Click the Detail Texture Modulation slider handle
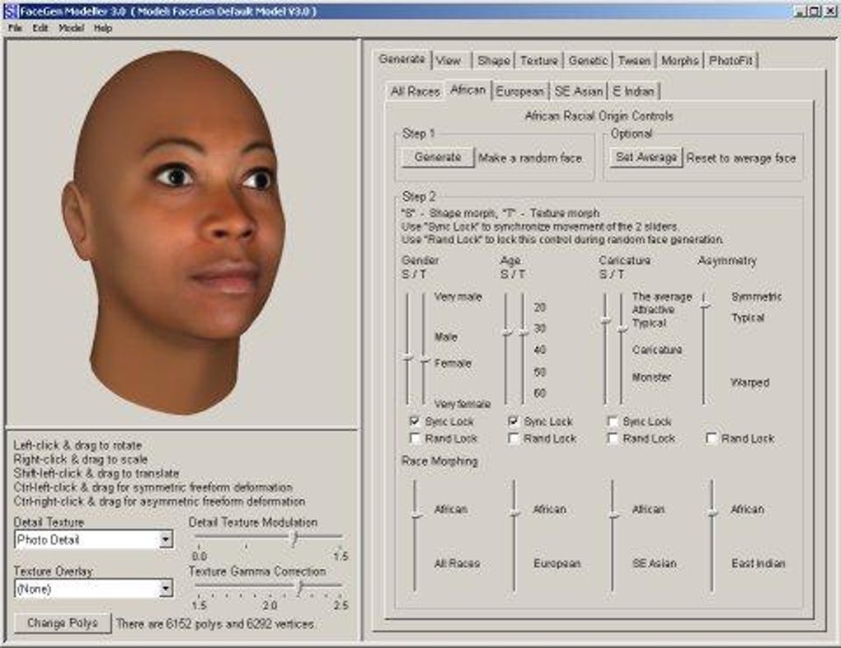The width and height of the screenshot is (841, 648). (294, 538)
